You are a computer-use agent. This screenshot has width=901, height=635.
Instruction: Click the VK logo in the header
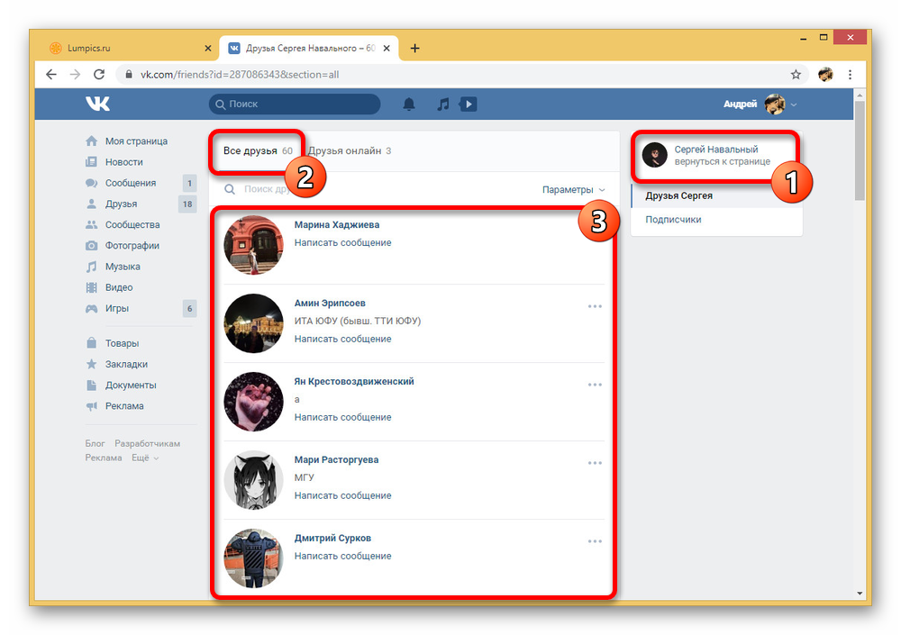coord(97,104)
